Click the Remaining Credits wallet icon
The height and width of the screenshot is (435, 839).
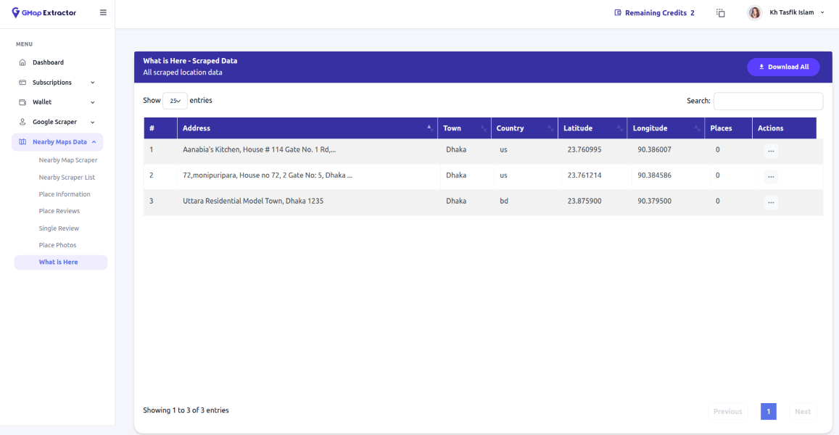tap(618, 13)
